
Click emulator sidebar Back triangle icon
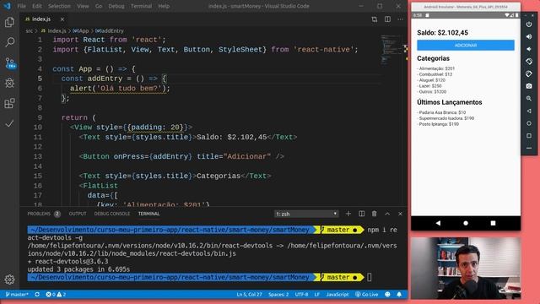pos(529,111)
